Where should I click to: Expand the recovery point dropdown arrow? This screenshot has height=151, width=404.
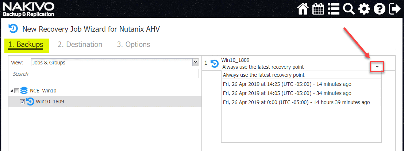[377, 67]
